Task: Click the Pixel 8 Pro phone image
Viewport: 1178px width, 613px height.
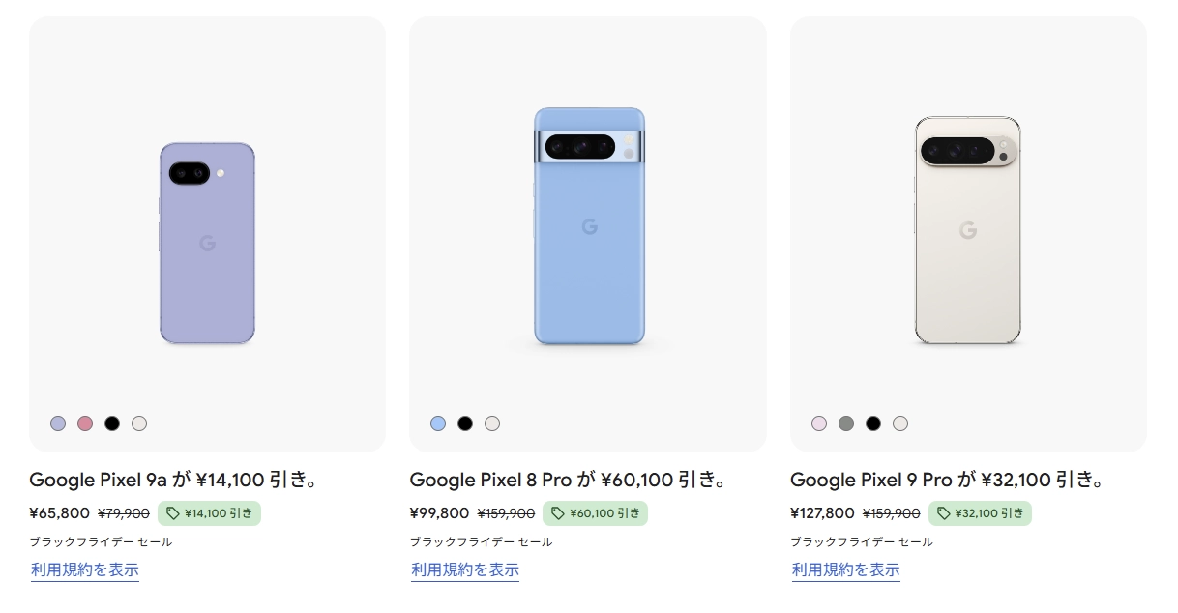Action: (589, 227)
